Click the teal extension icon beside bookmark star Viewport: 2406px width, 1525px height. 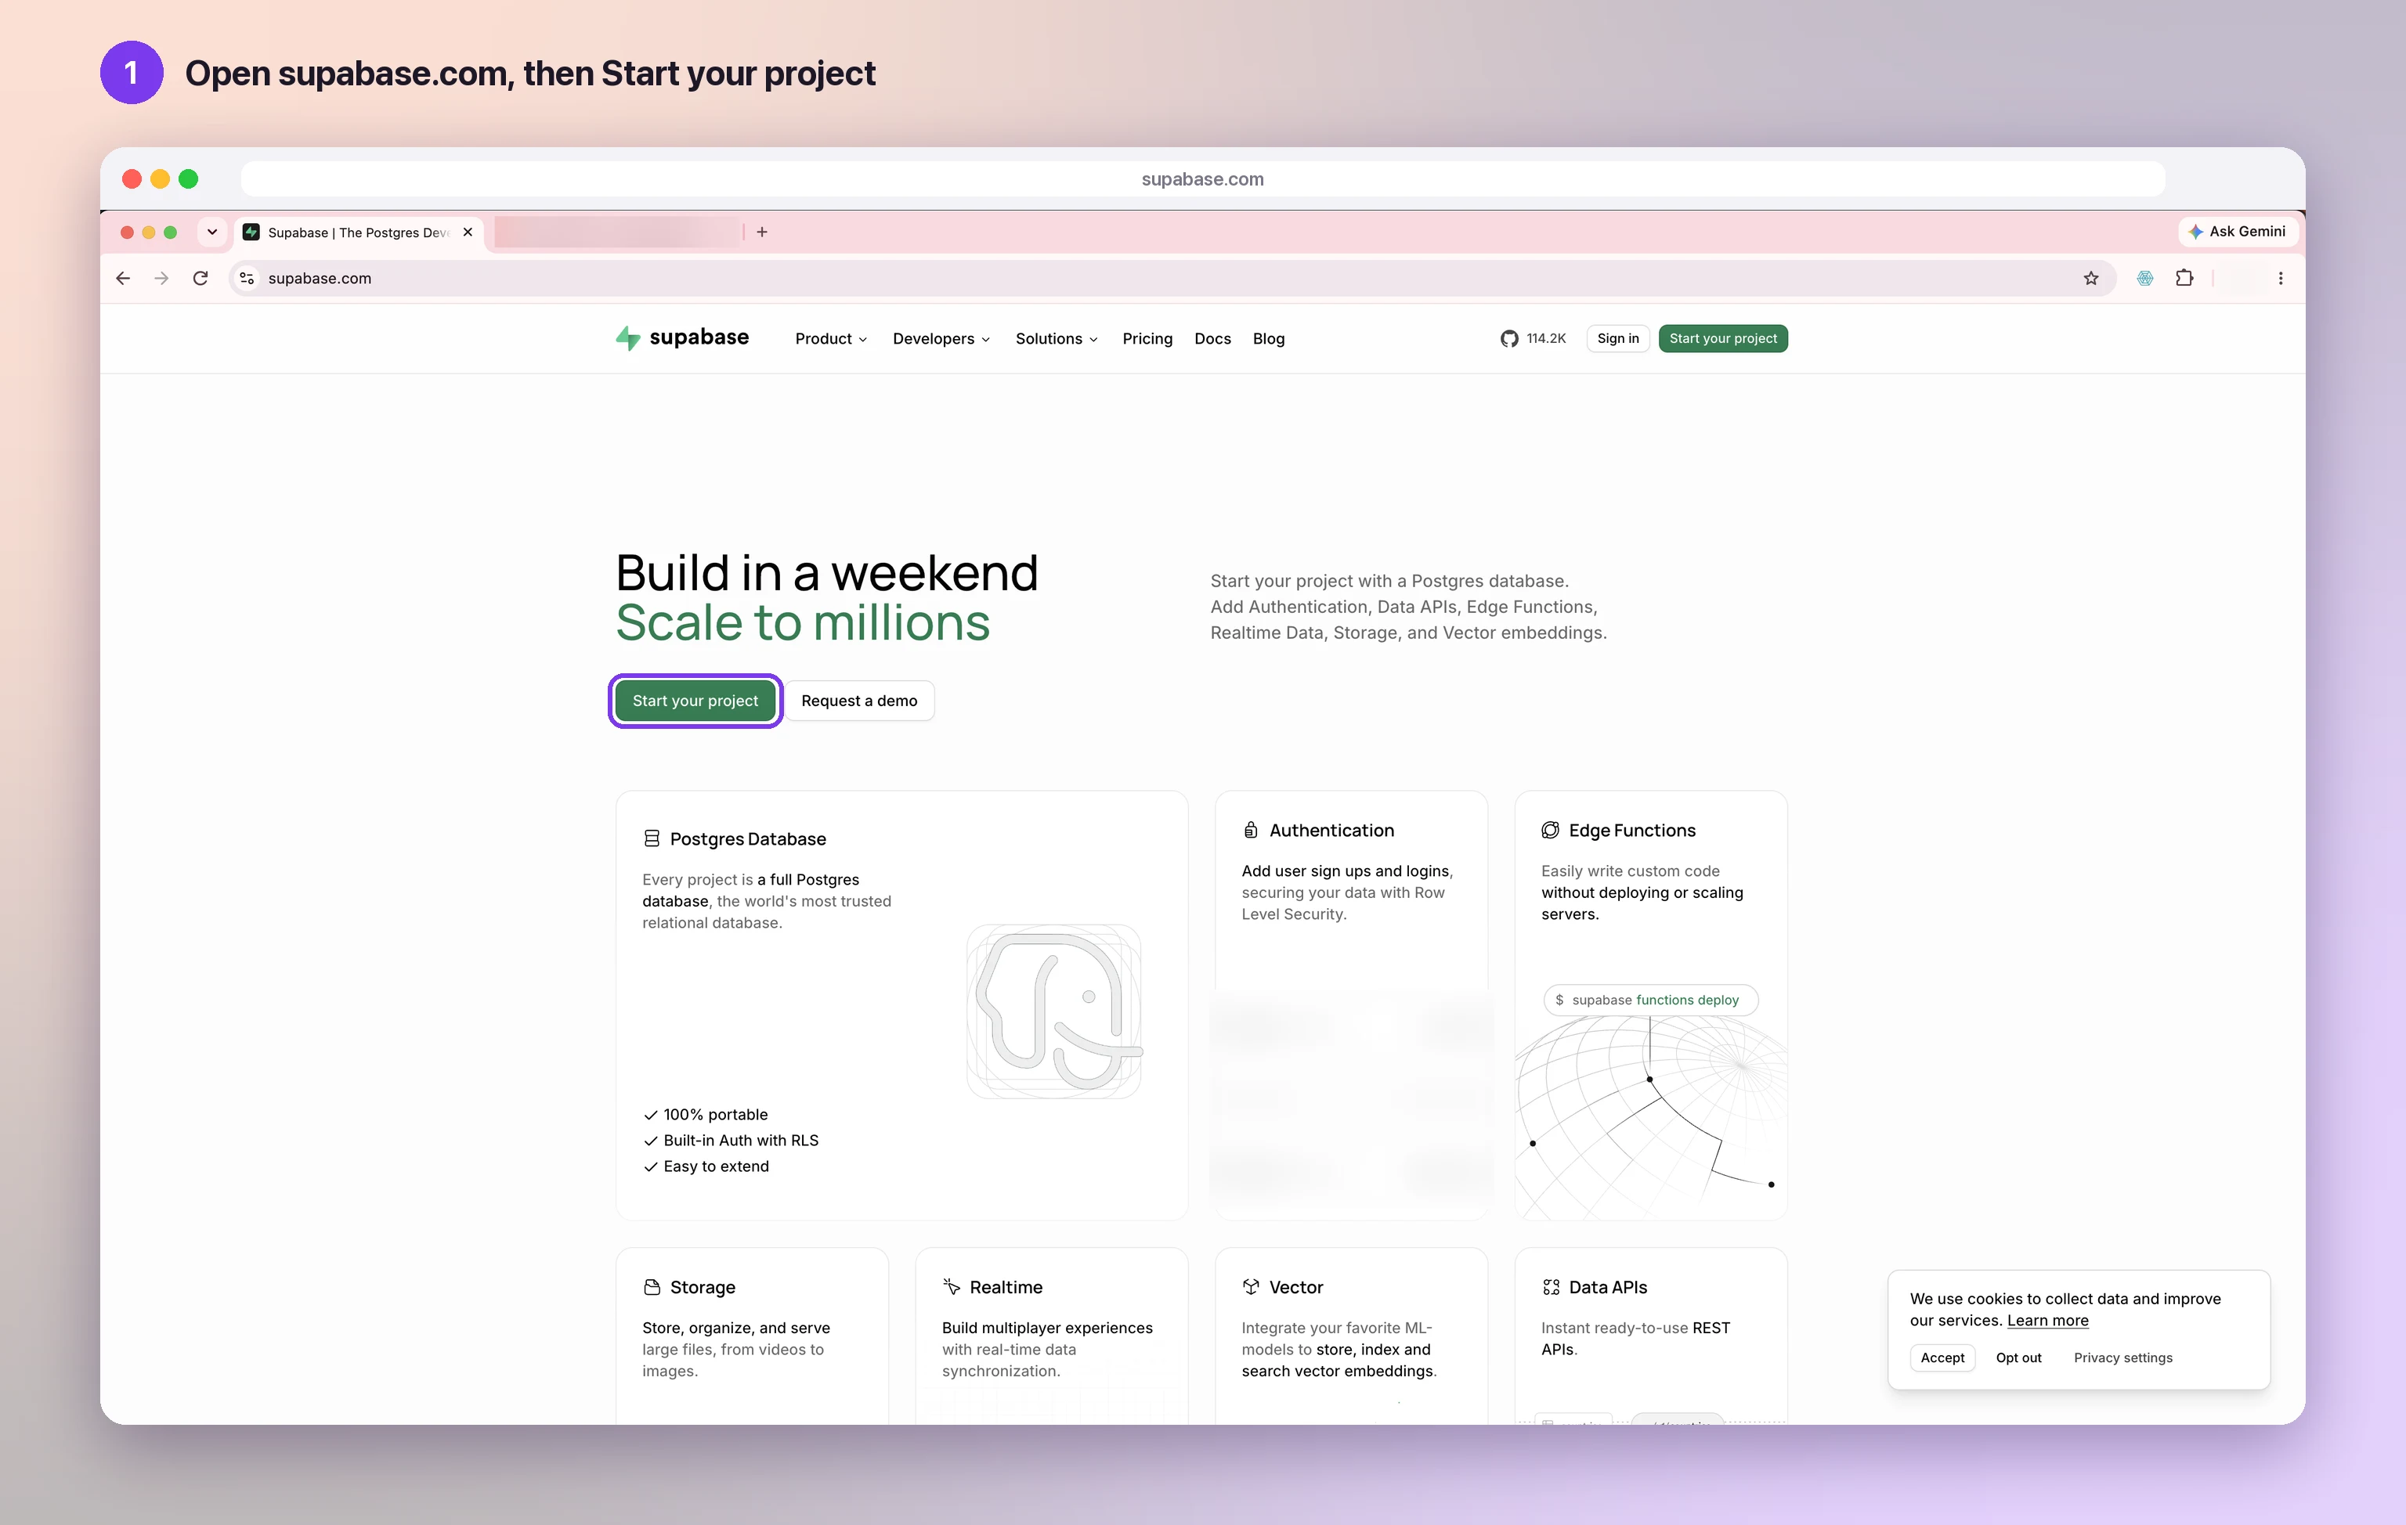(2144, 279)
